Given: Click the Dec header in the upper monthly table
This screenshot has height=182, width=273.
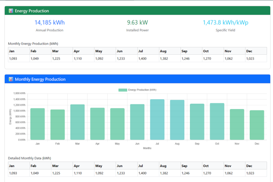Looking at the screenshot, I should pyautogui.click(x=256, y=51).
